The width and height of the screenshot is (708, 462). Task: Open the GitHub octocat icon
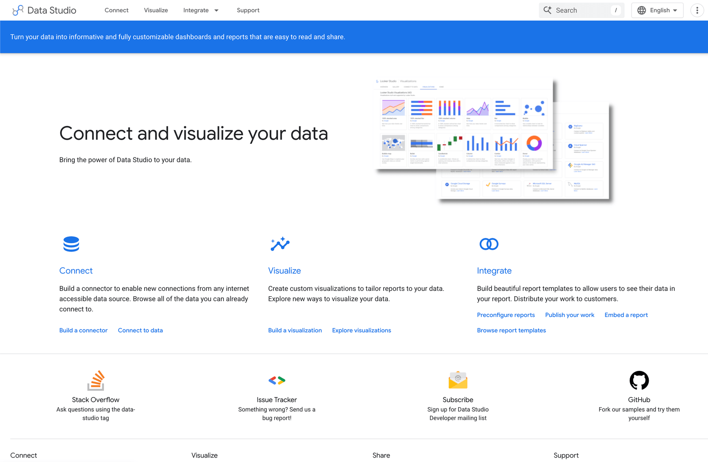click(639, 380)
